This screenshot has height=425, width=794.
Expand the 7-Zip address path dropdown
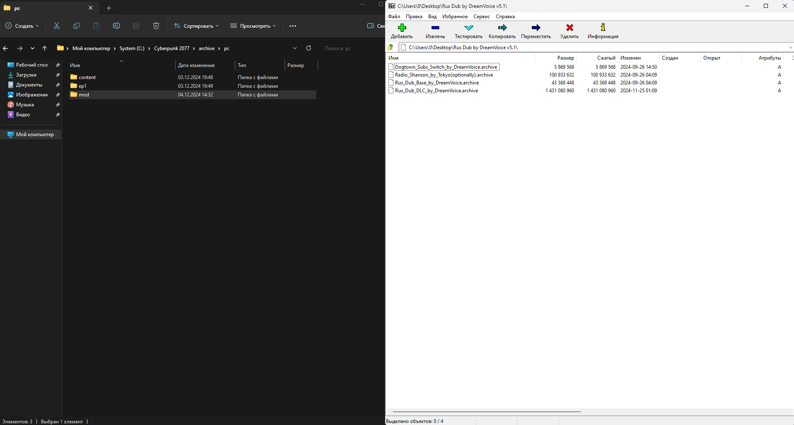tap(790, 47)
